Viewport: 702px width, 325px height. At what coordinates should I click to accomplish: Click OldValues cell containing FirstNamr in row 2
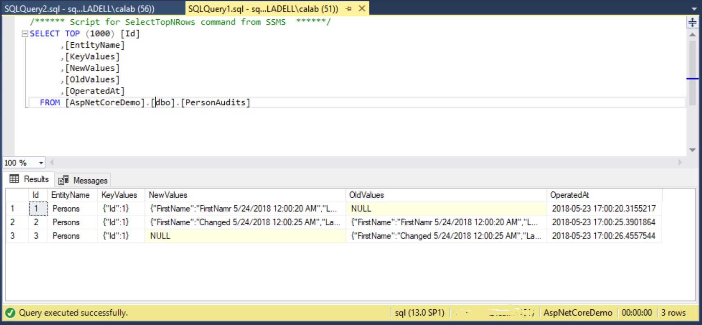click(x=446, y=222)
